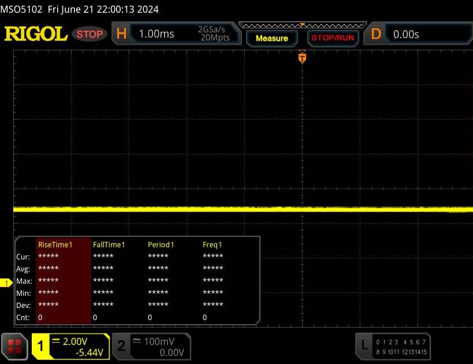Click the waveform memory position bar

[302, 25]
